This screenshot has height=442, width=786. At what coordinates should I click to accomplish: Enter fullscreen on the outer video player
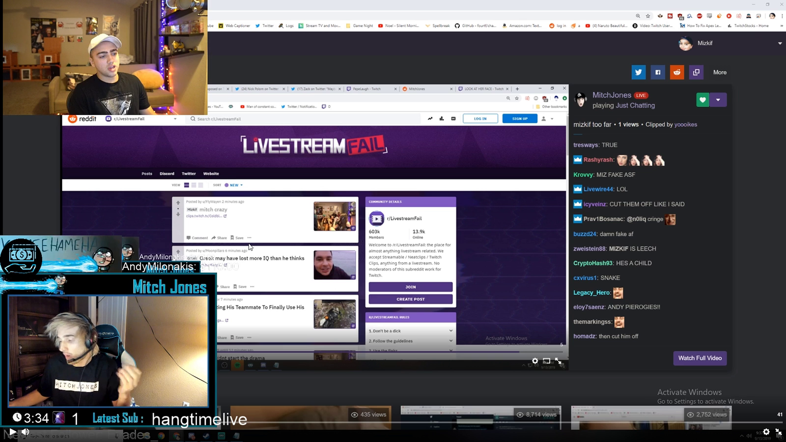(779, 432)
